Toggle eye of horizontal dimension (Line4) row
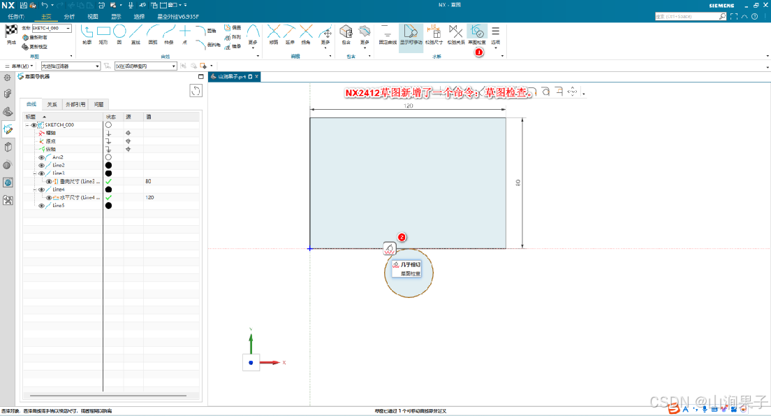771x416 pixels. 49,197
